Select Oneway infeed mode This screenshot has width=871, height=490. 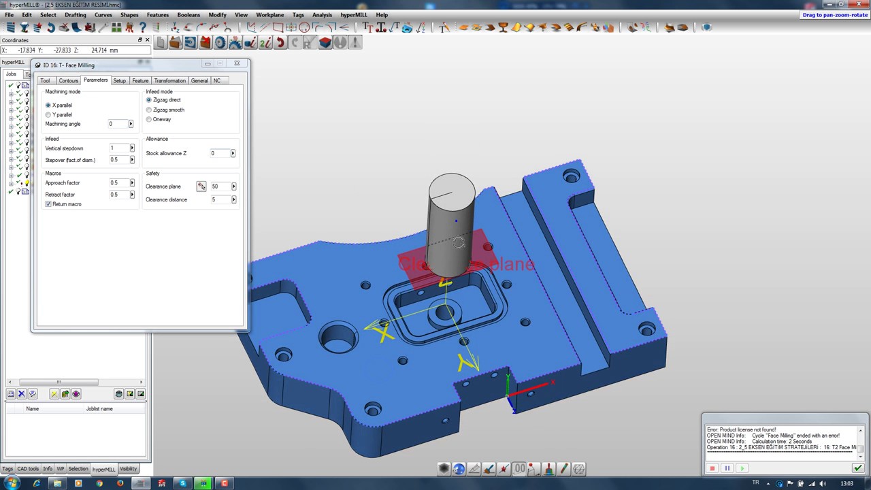pos(149,119)
